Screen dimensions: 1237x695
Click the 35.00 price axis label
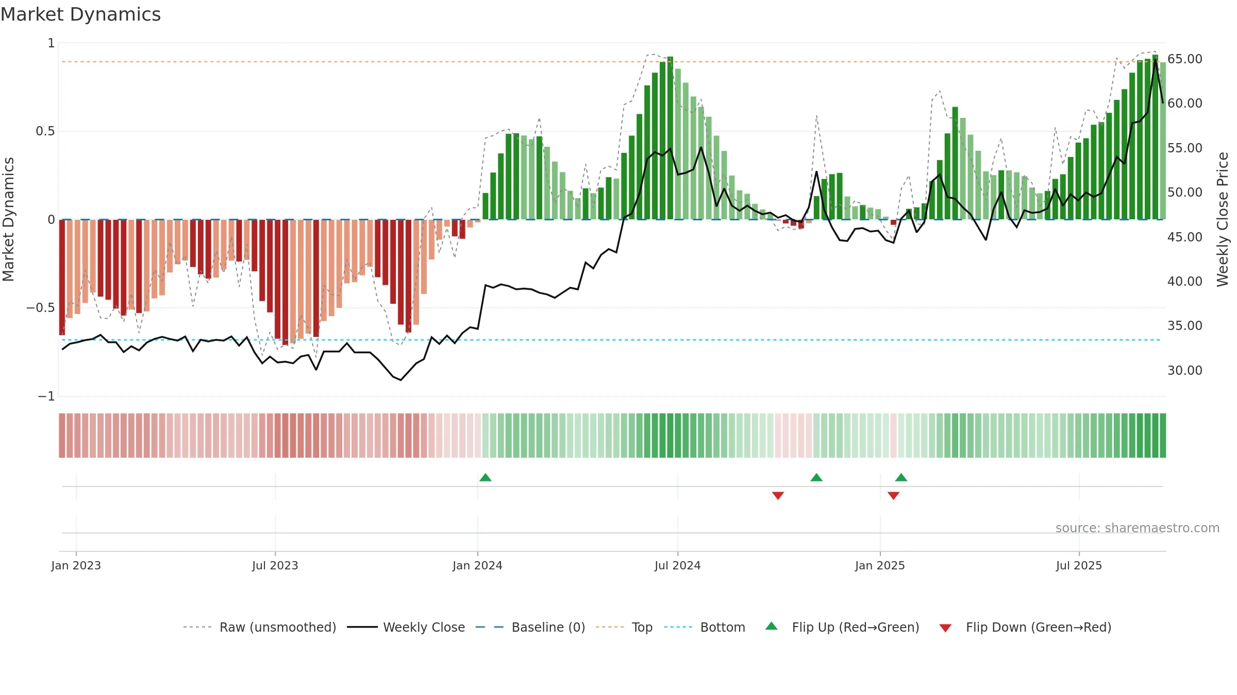1185,326
